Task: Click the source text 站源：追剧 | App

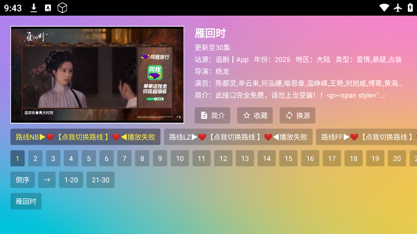Action: pos(221,59)
